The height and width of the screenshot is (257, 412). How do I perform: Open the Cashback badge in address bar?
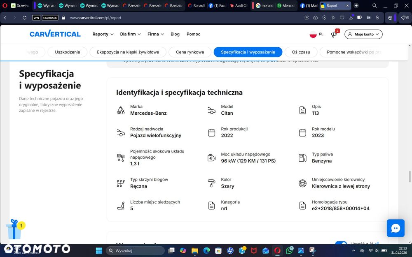50,18
